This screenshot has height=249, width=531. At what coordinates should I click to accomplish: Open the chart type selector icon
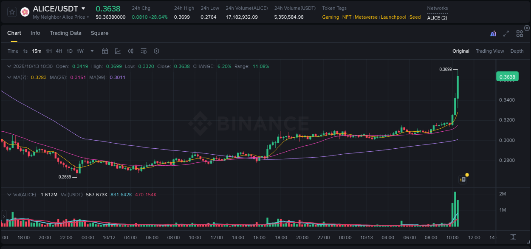point(118,51)
